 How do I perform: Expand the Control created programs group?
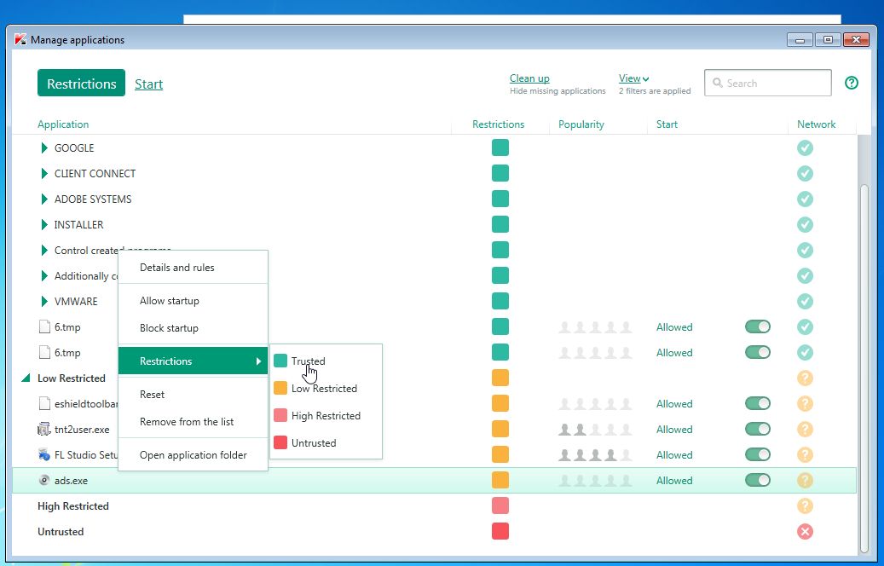[44, 251]
